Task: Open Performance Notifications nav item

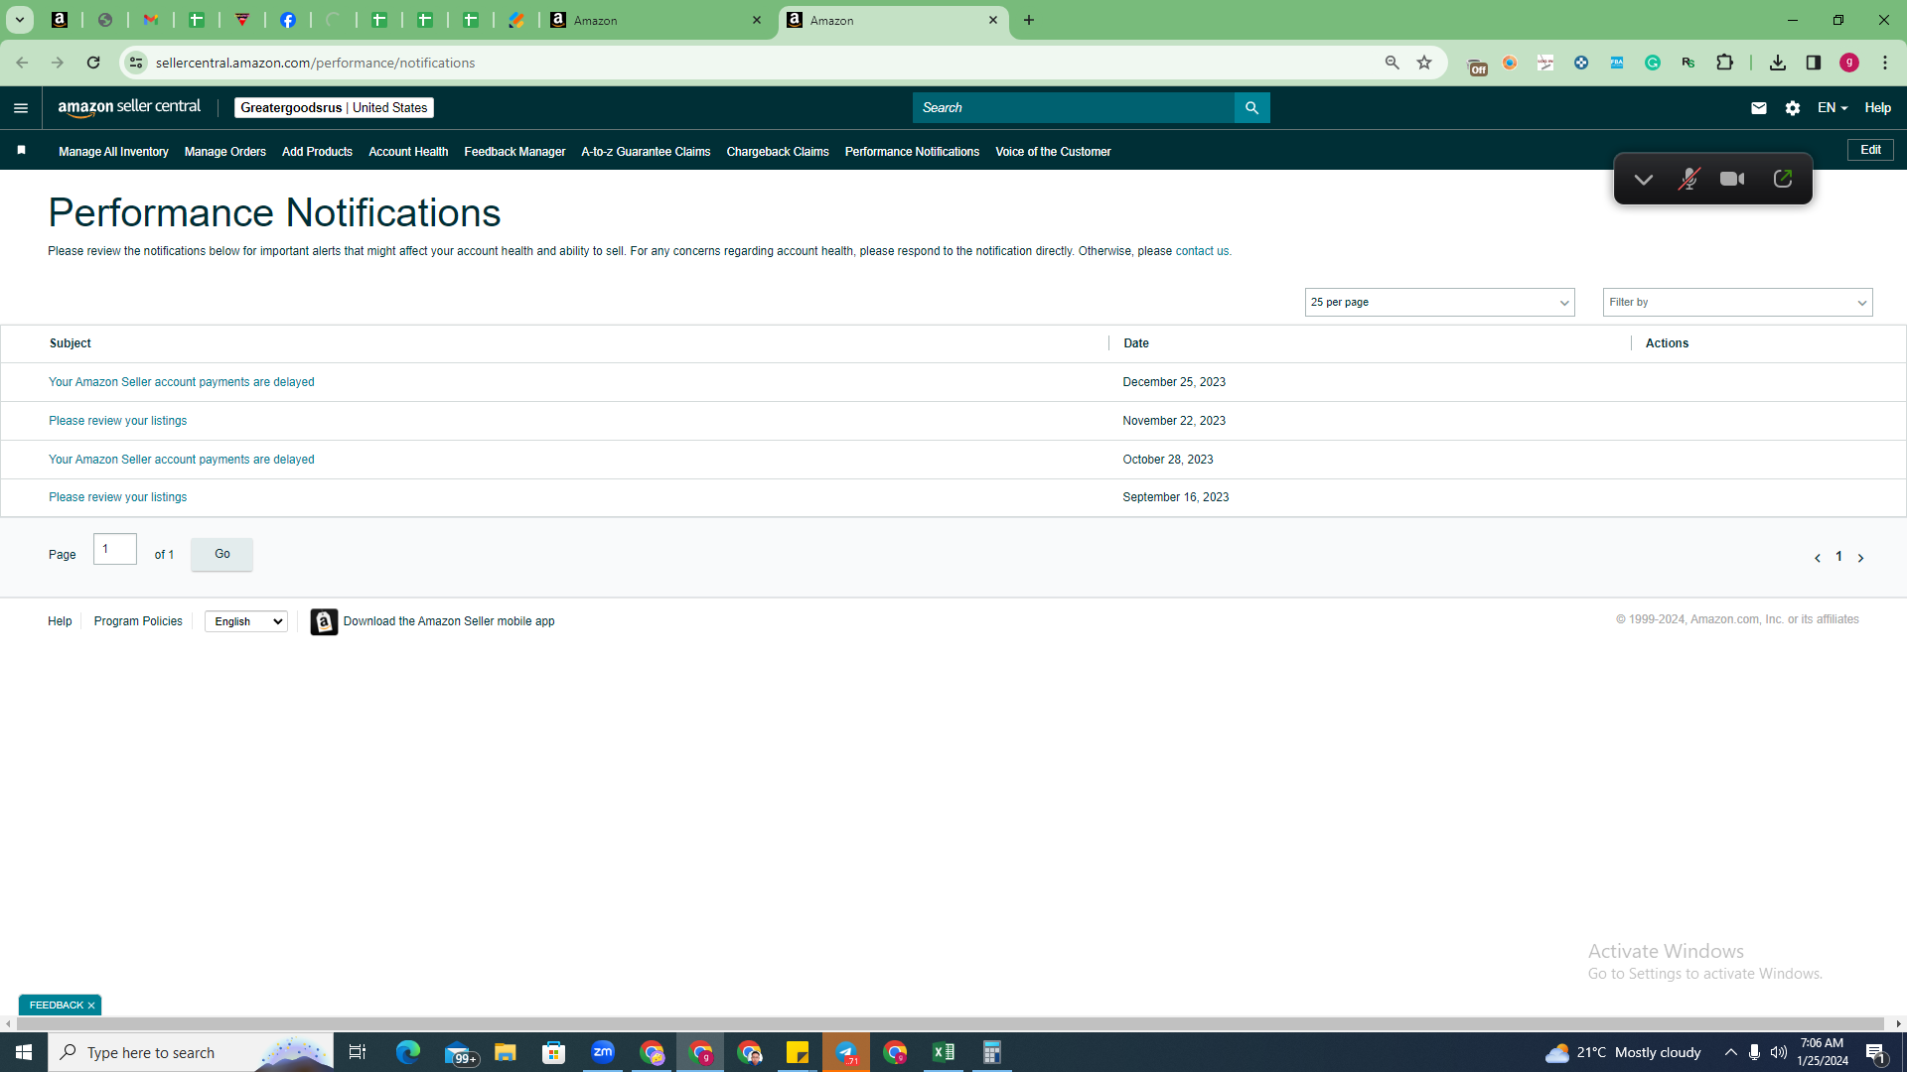Action: (912, 152)
